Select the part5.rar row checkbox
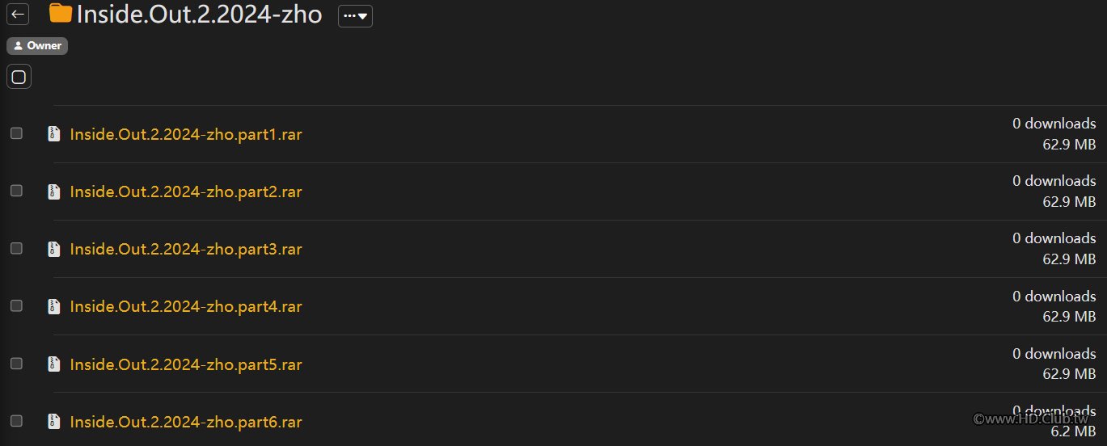The image size is (1107, 446). [x=16, y=364]
